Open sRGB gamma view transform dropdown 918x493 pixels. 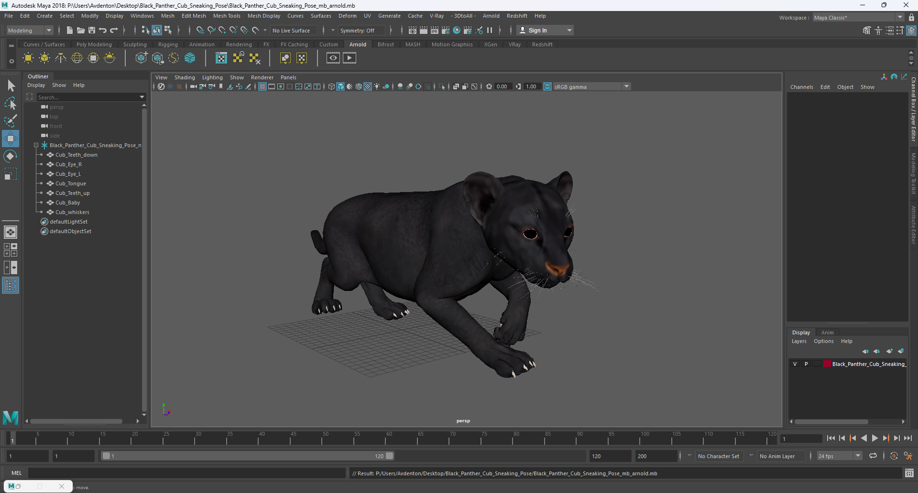592,86
